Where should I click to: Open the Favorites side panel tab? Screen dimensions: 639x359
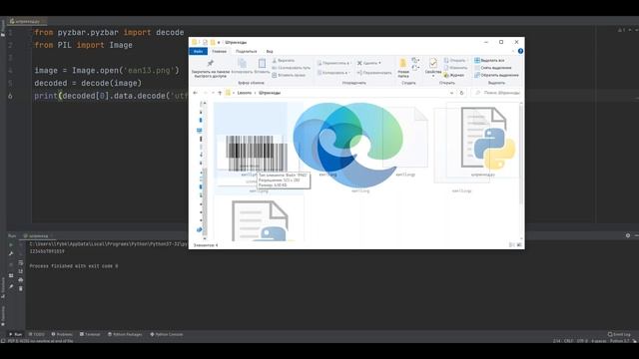3,315
